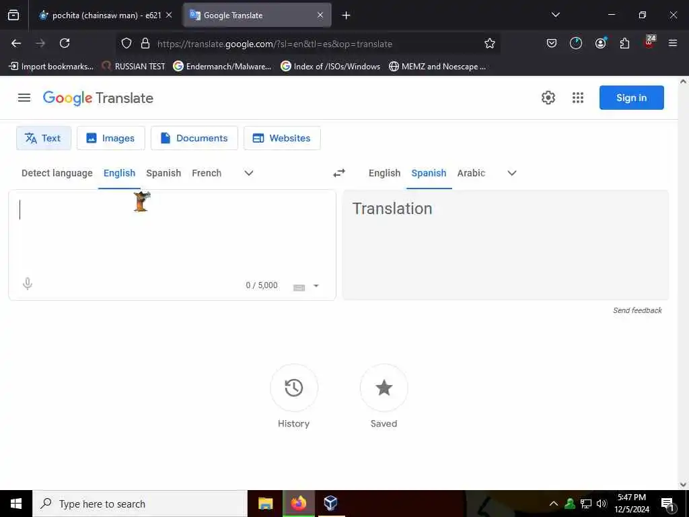Start voice input with the microphone
689x517 pixels.
coord(27,284)
